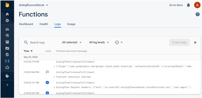This screenshot has width=202, height=98.
Task: Open notifications bell icon
Action: click(x=188, y=5)
